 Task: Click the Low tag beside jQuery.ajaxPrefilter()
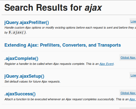pos(133,21)
